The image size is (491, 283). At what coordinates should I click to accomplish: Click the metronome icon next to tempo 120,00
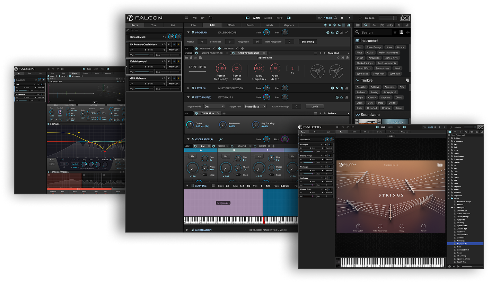click(335, 18)
